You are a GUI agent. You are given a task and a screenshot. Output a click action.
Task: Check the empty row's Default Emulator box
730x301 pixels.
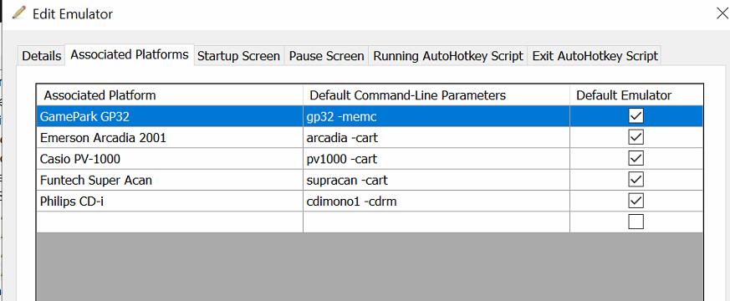(x=636, y=222)
